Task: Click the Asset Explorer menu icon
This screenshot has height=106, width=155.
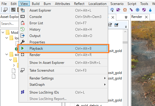Action: tap(23, 10)
